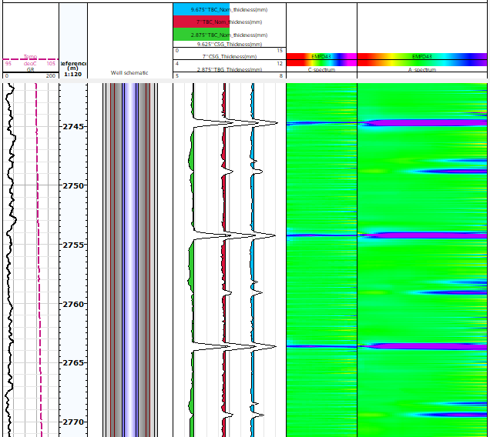This screenshot has height=437, width=490.
Task: Select the red 7" TBC_Nom_thickness legend bar
Action: click(x=229, y=22)
